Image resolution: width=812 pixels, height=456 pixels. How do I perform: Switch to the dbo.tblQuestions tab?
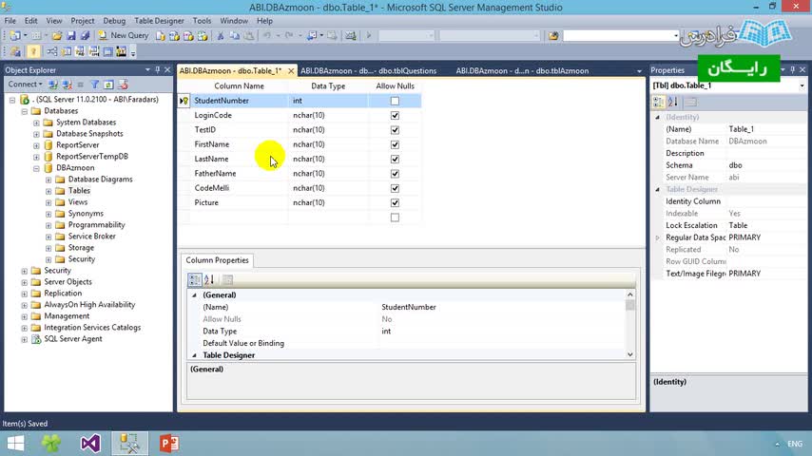click(x=368, y=71)
